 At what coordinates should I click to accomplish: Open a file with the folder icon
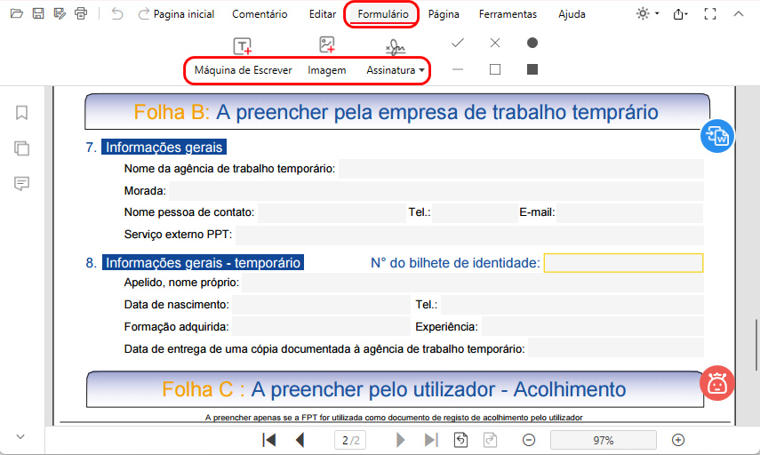point(17,13)
